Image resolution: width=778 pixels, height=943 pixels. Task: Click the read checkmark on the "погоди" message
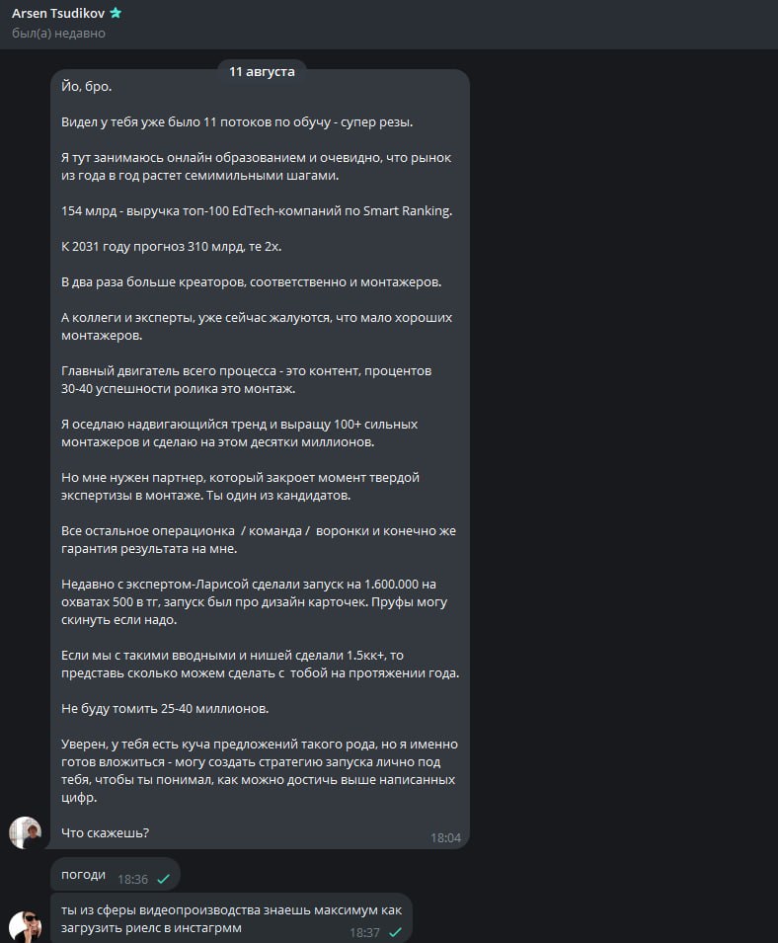pyautogui.click(x=163, y=879)
